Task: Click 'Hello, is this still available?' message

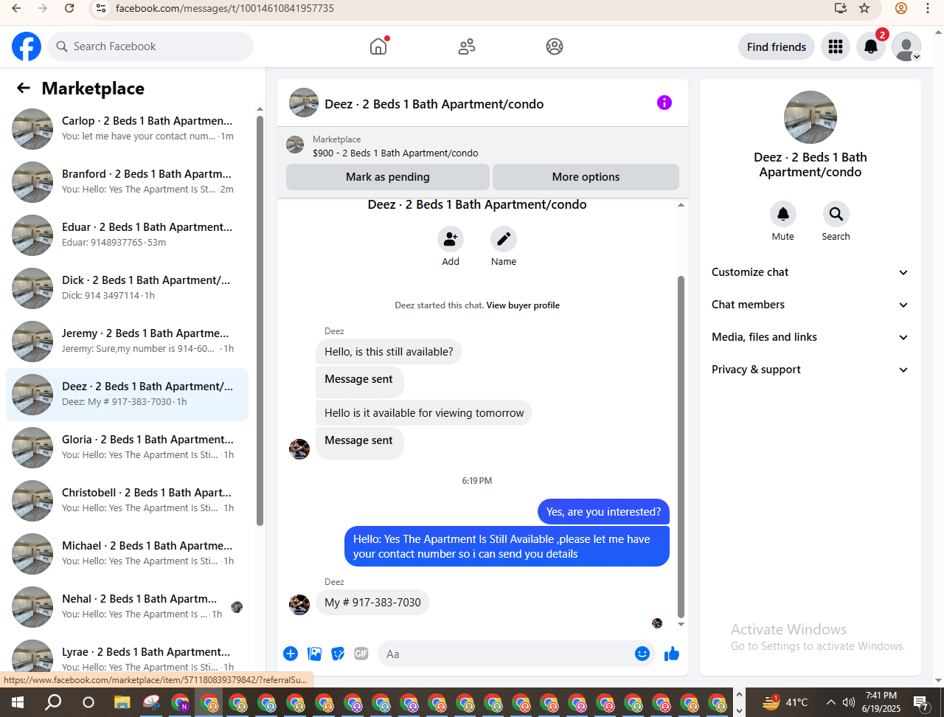Action: [389, 352]
